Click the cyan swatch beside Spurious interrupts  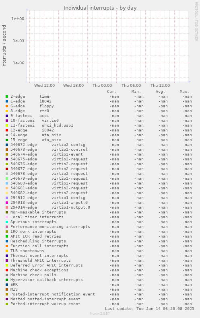point(7,222)
